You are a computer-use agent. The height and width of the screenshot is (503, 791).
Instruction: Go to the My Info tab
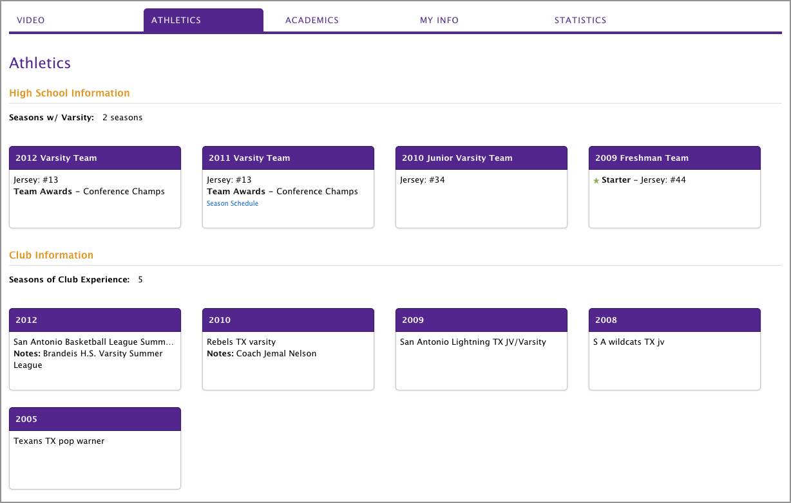439,20
